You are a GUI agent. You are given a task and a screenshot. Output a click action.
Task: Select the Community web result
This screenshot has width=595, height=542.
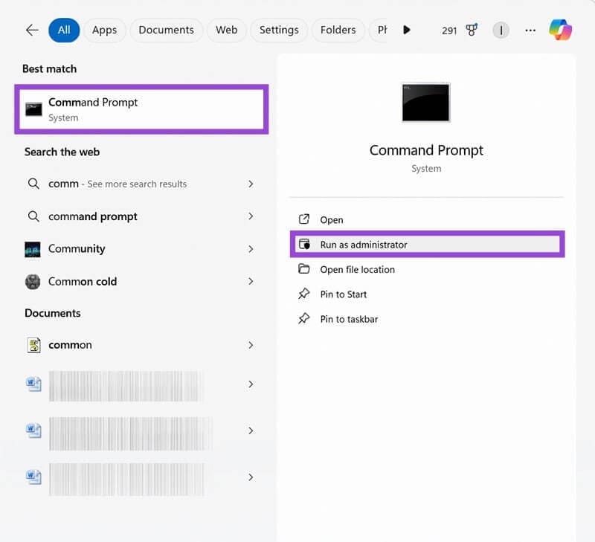coord(140,249)
